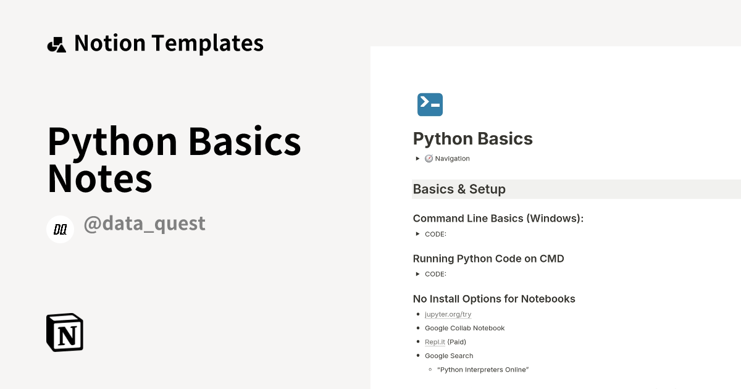The width and height of the screenshot is (741, 389).
Task: Click the Google Search bullet item
Action: coord(449,356)
